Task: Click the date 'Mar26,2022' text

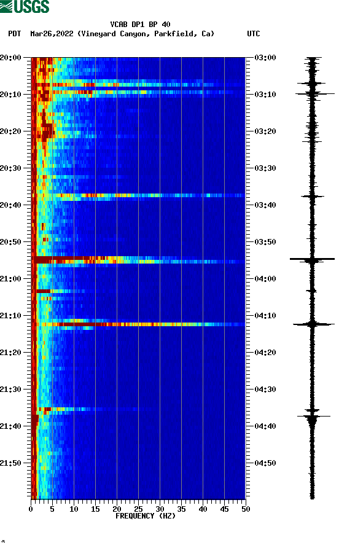Action: pos(52,34)
